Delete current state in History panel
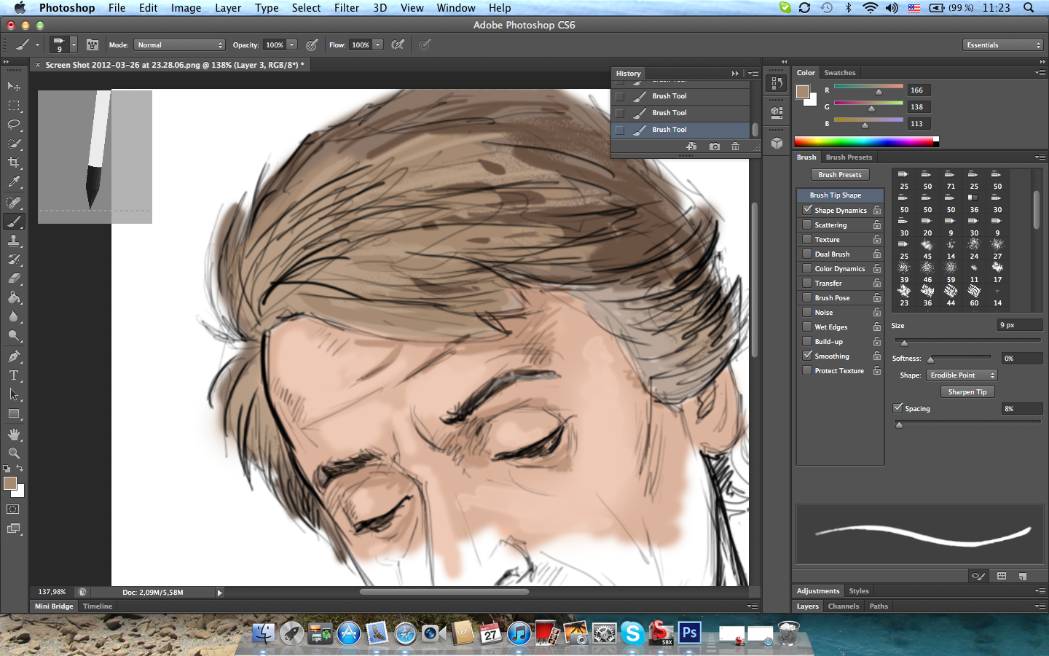The width and height of the screenshot is (1049, 656). tap(735, 147)
